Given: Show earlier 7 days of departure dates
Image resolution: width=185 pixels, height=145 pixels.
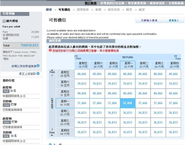Looking at the screenshot, I should coord(52,70).
